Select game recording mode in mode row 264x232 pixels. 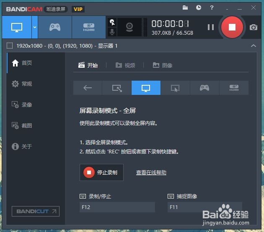(204, 88)
